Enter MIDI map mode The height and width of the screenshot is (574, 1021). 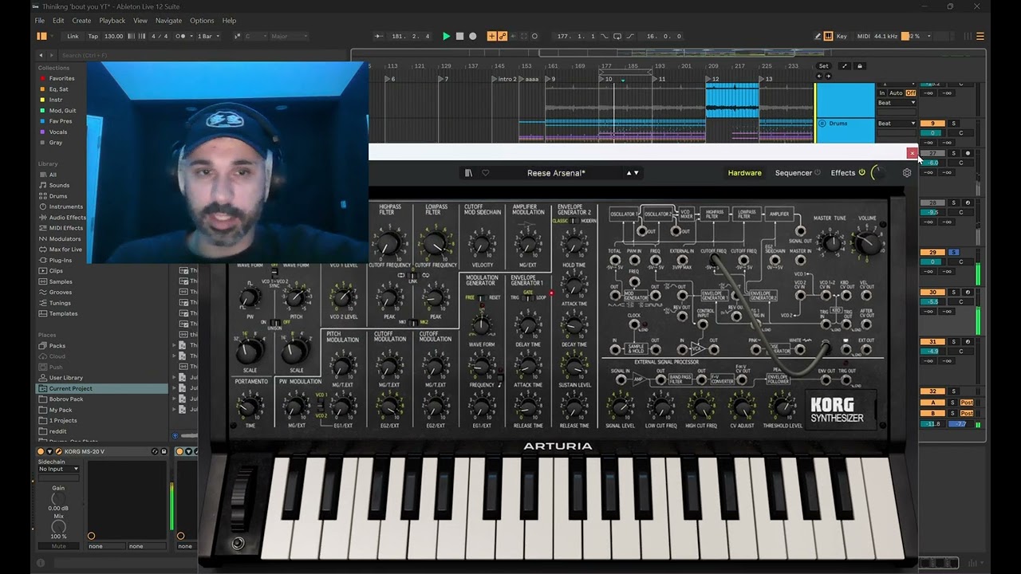pos(864,36)
